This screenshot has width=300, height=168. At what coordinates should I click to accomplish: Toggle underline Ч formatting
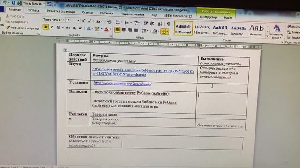58,28
